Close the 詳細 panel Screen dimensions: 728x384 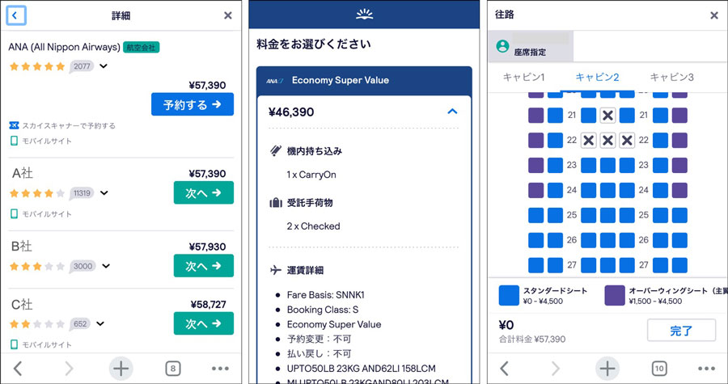point(228,16)
